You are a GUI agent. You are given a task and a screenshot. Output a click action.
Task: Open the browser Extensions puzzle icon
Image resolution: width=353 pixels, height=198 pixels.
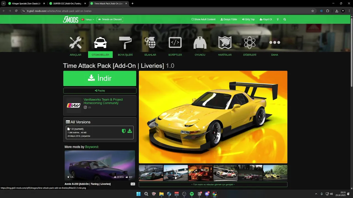coord(328,11)
